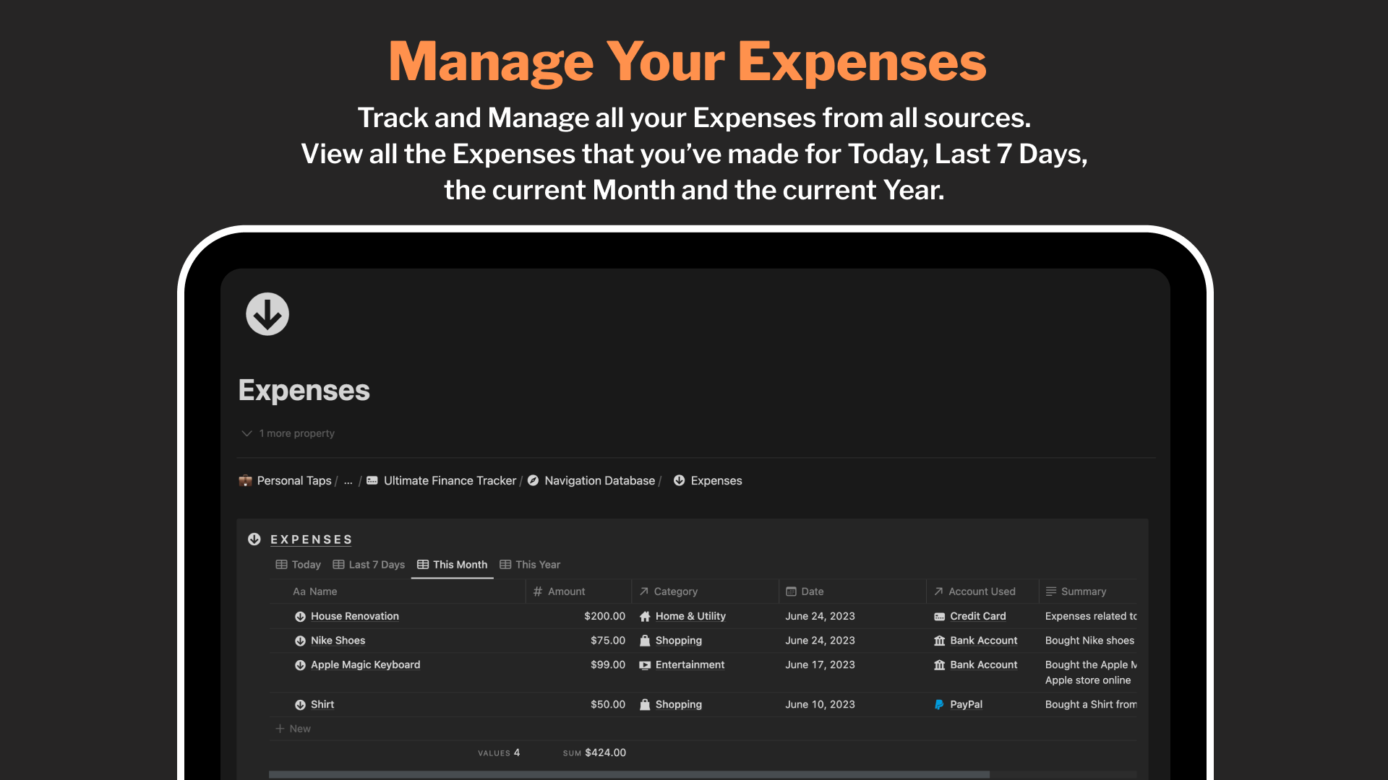The height and width of the screenshot is (780, 1388).
Task: Click New to add an expense row
Action: coord(293,728)
